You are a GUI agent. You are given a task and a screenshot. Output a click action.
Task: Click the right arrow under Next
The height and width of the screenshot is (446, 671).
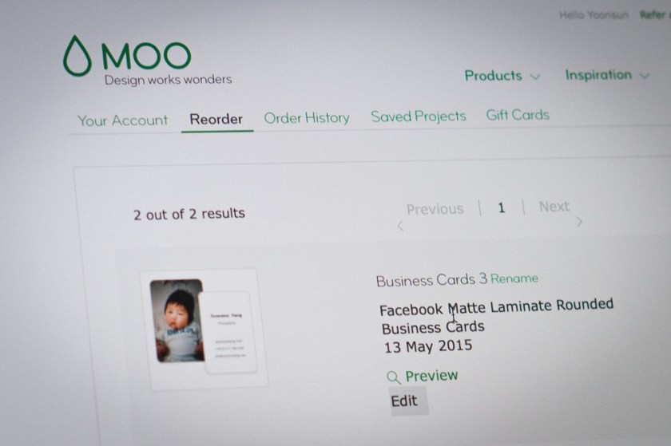[579, 222]
